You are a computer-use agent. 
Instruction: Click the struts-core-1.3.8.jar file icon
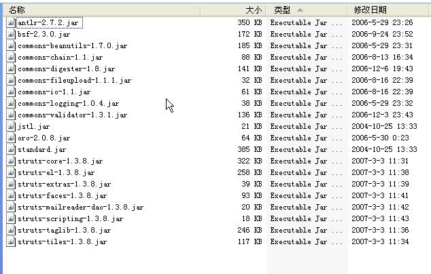point(11,161)
